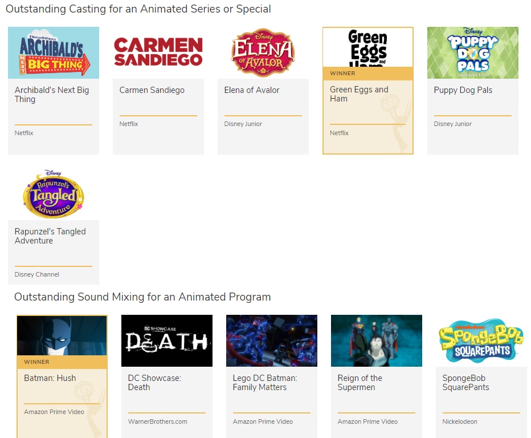
Task: Open the Puppy Dog Pals title link
Action: tap(463, 90)
